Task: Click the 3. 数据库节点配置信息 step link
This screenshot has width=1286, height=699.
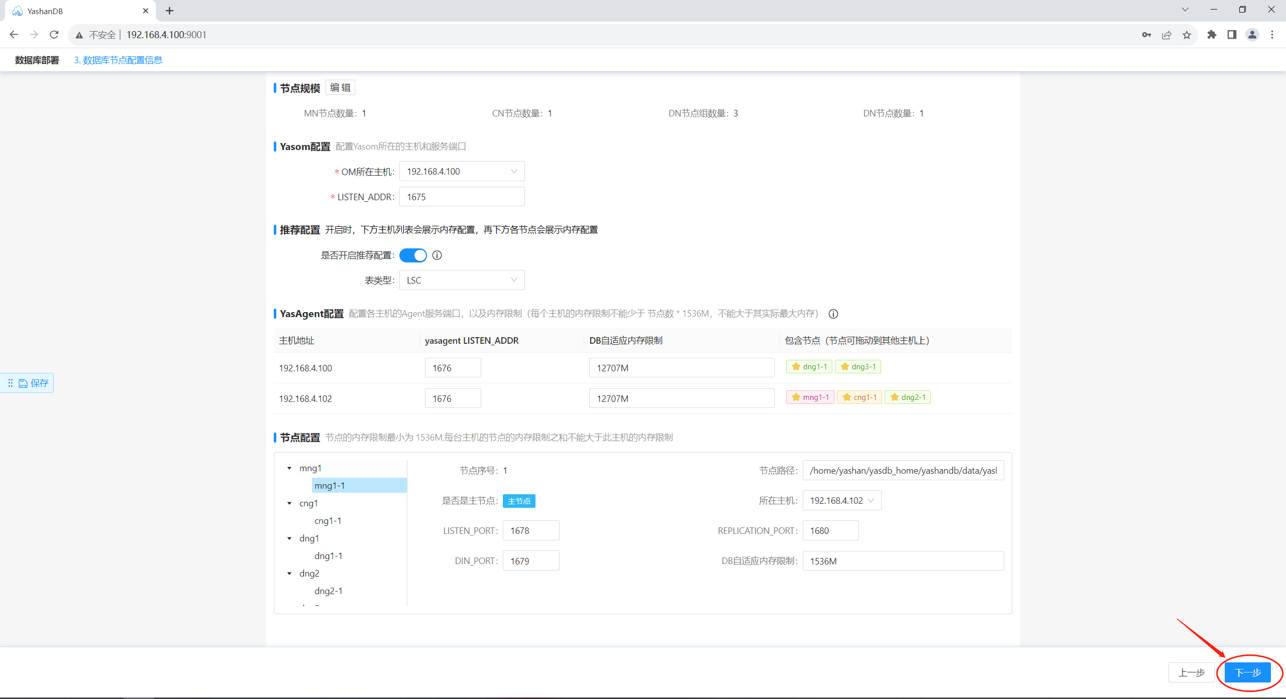Action: click(118, 60)
